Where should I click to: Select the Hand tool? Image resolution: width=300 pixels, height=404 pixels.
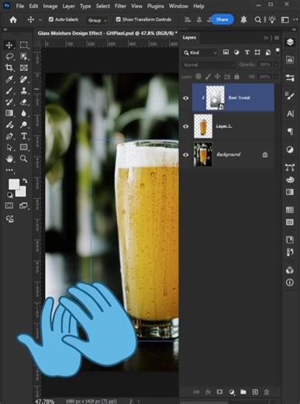pos(9,158)
